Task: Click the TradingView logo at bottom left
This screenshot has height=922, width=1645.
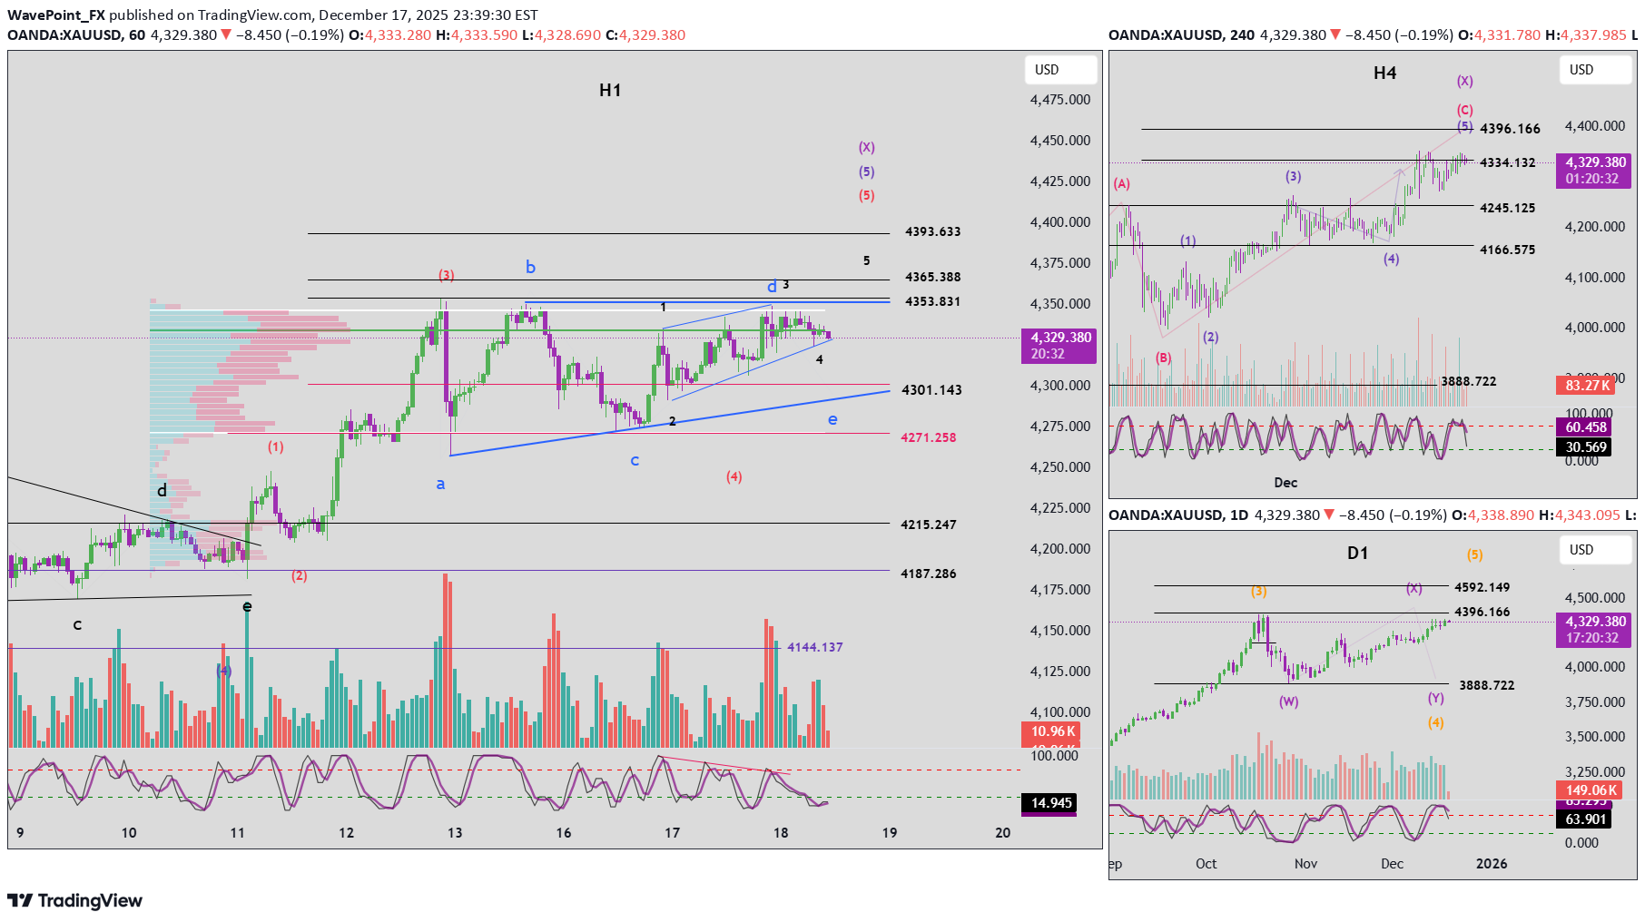Action: [x=74, y=900]
